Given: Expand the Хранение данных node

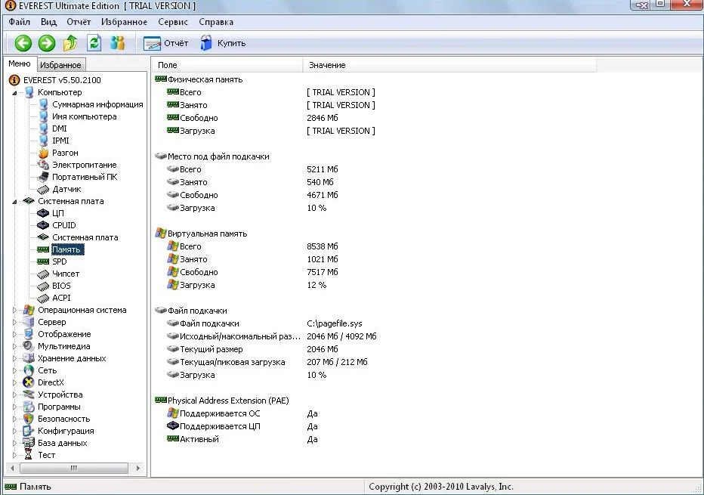Looking at the screenshot, I should point(14,358).
